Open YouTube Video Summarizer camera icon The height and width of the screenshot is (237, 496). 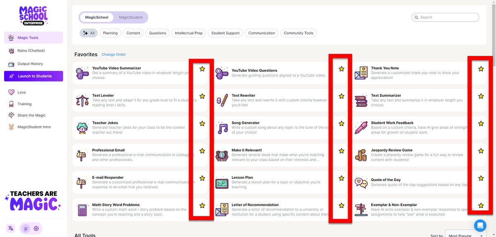(x=82, y=73)
